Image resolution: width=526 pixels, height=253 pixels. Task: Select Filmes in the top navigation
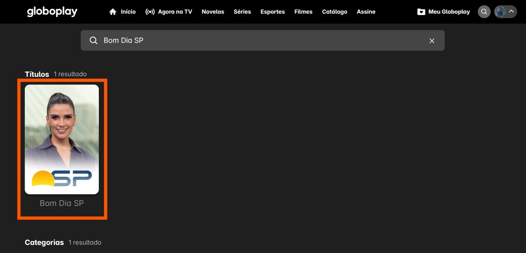click(x=303, y=12)
